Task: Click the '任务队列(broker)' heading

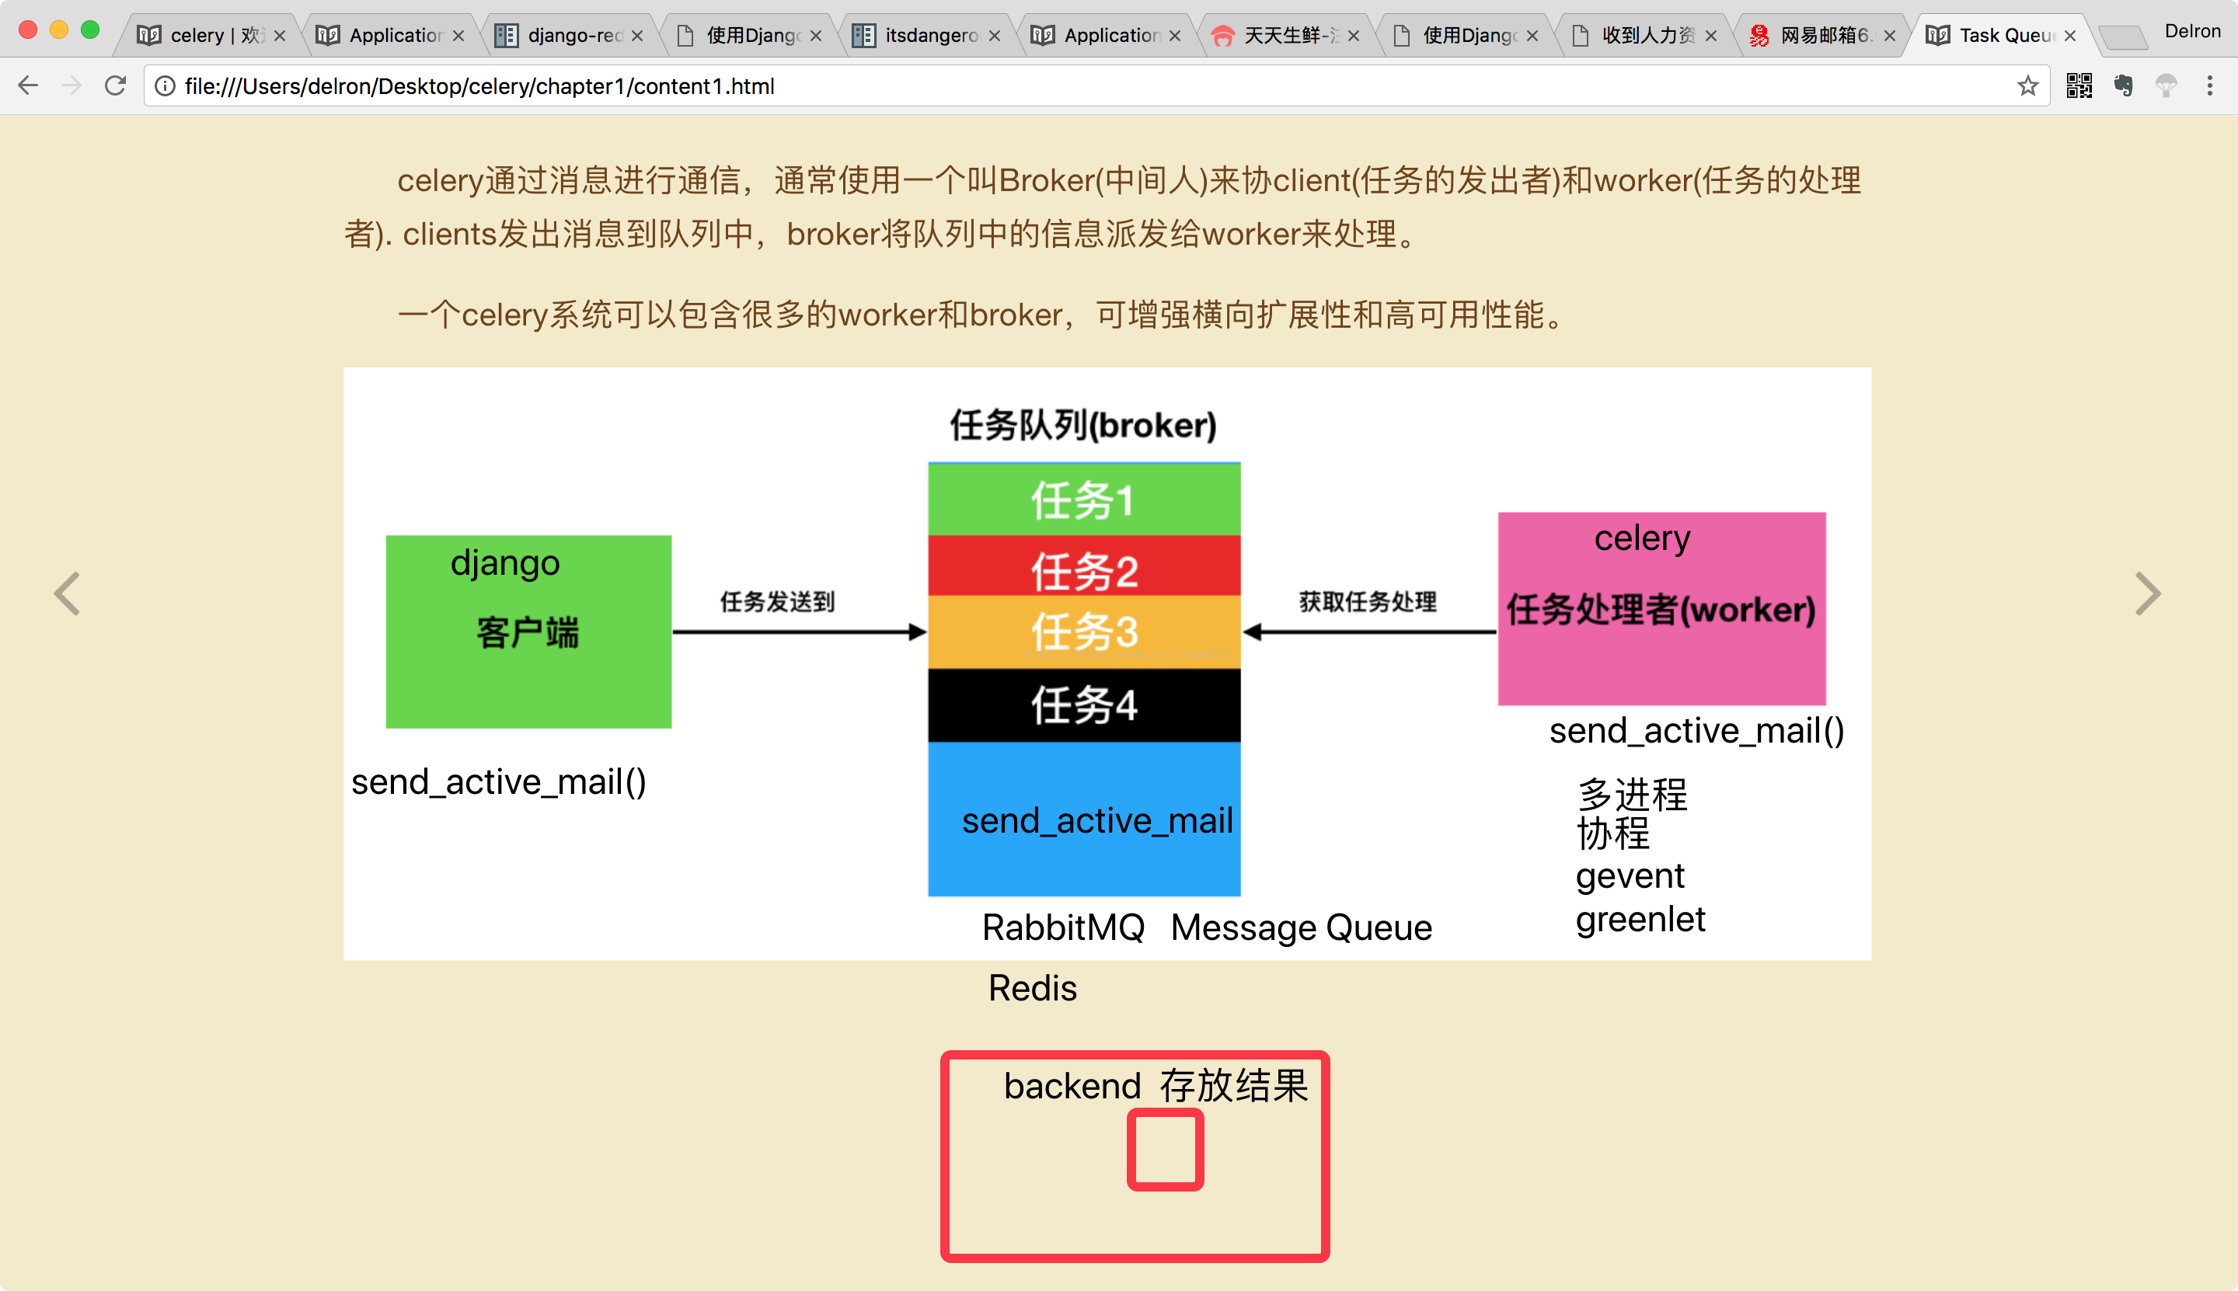Action: click(1083, 426)
